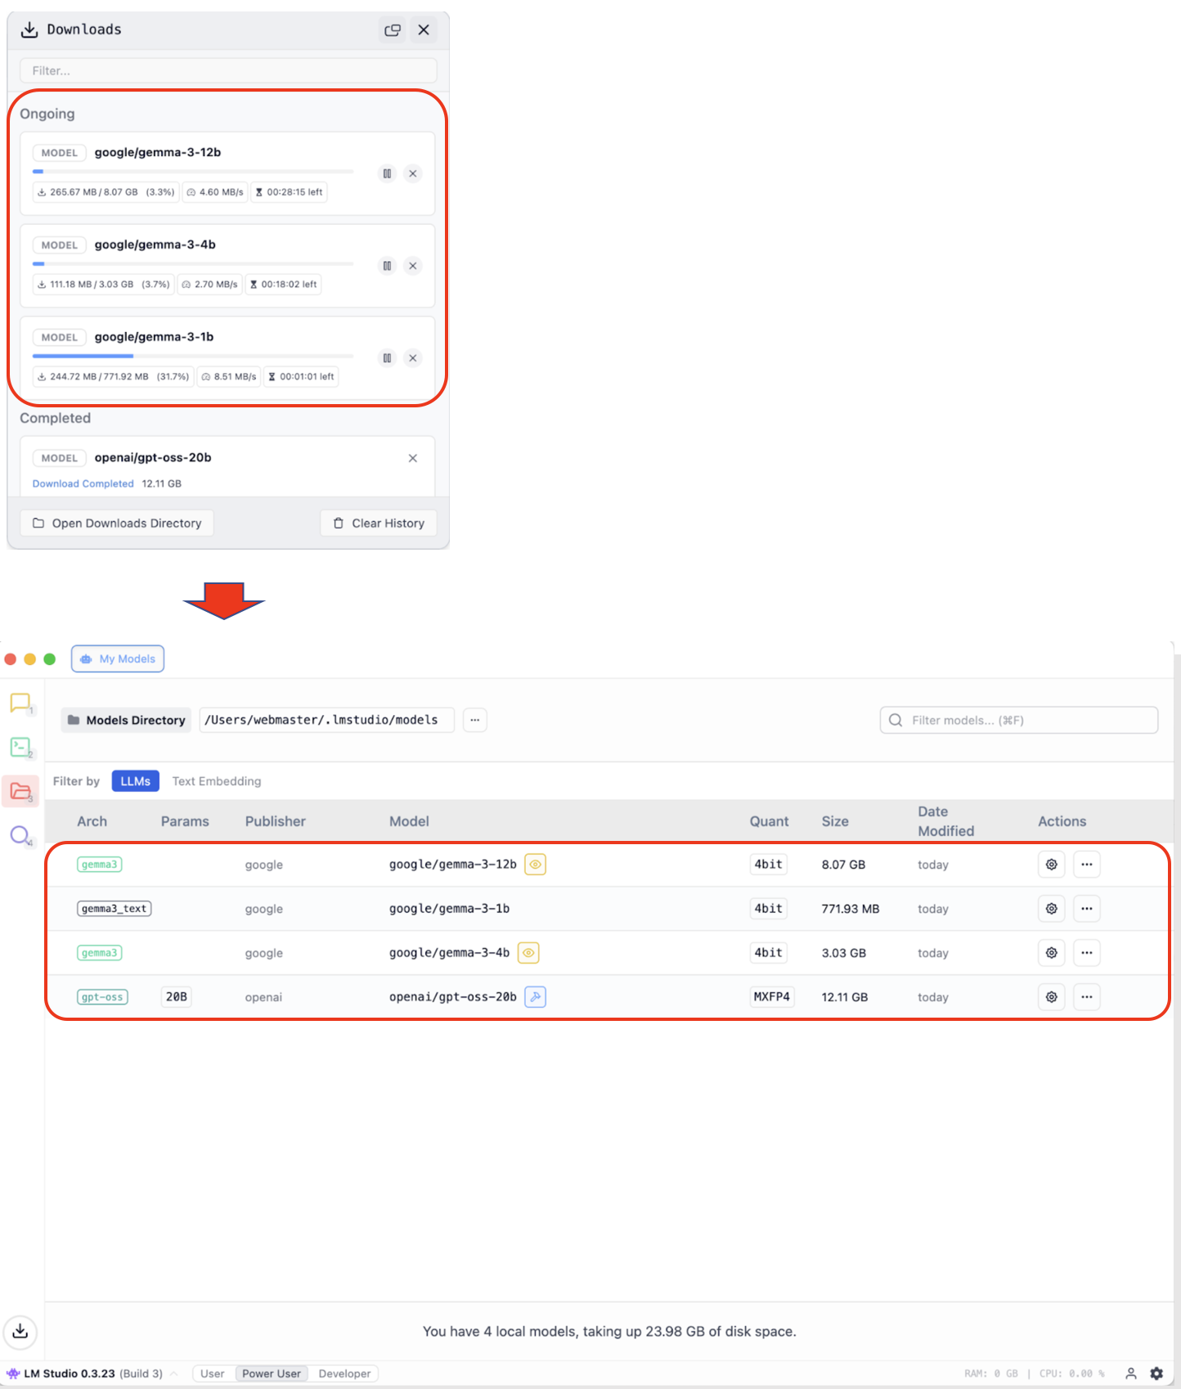
Task: Click the 12.11 GB size cell
Action: 845,997
